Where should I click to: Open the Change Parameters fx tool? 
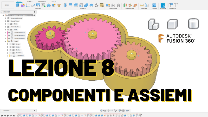96,5
